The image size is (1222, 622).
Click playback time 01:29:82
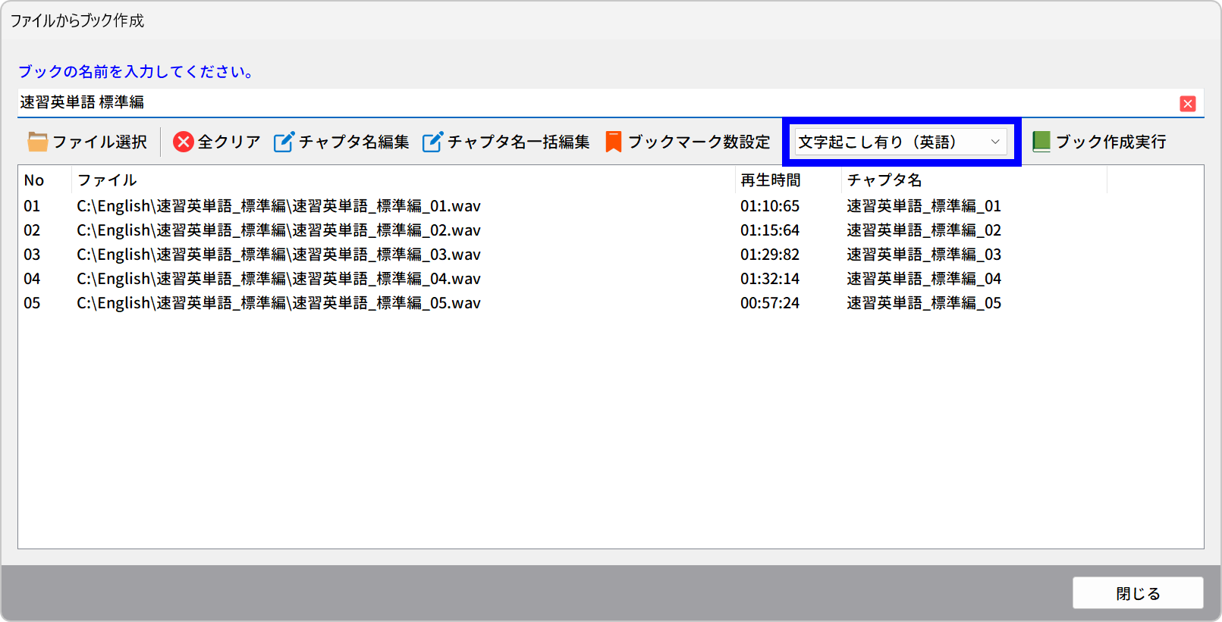770,255
